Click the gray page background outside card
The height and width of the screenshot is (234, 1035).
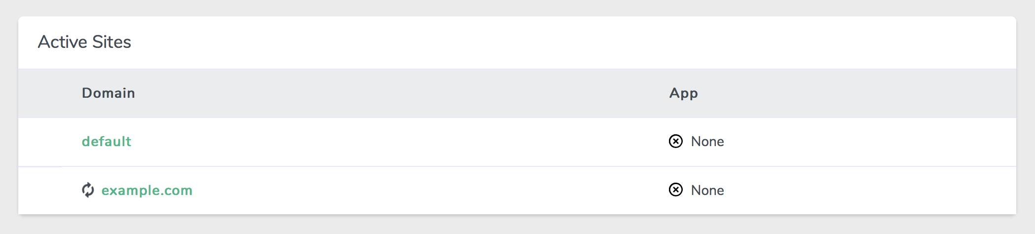[493, 225]
